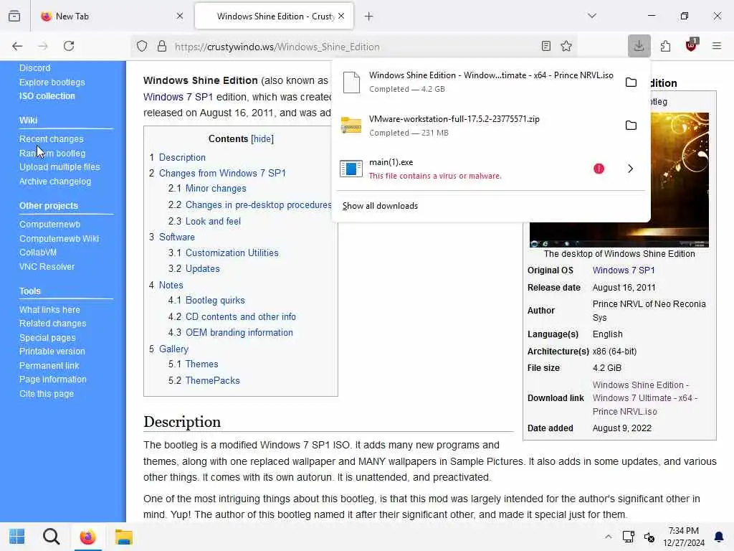Close the Windows Shine Edition tab
The height and width of the screenshot is (551, 734).
(341, 16)
